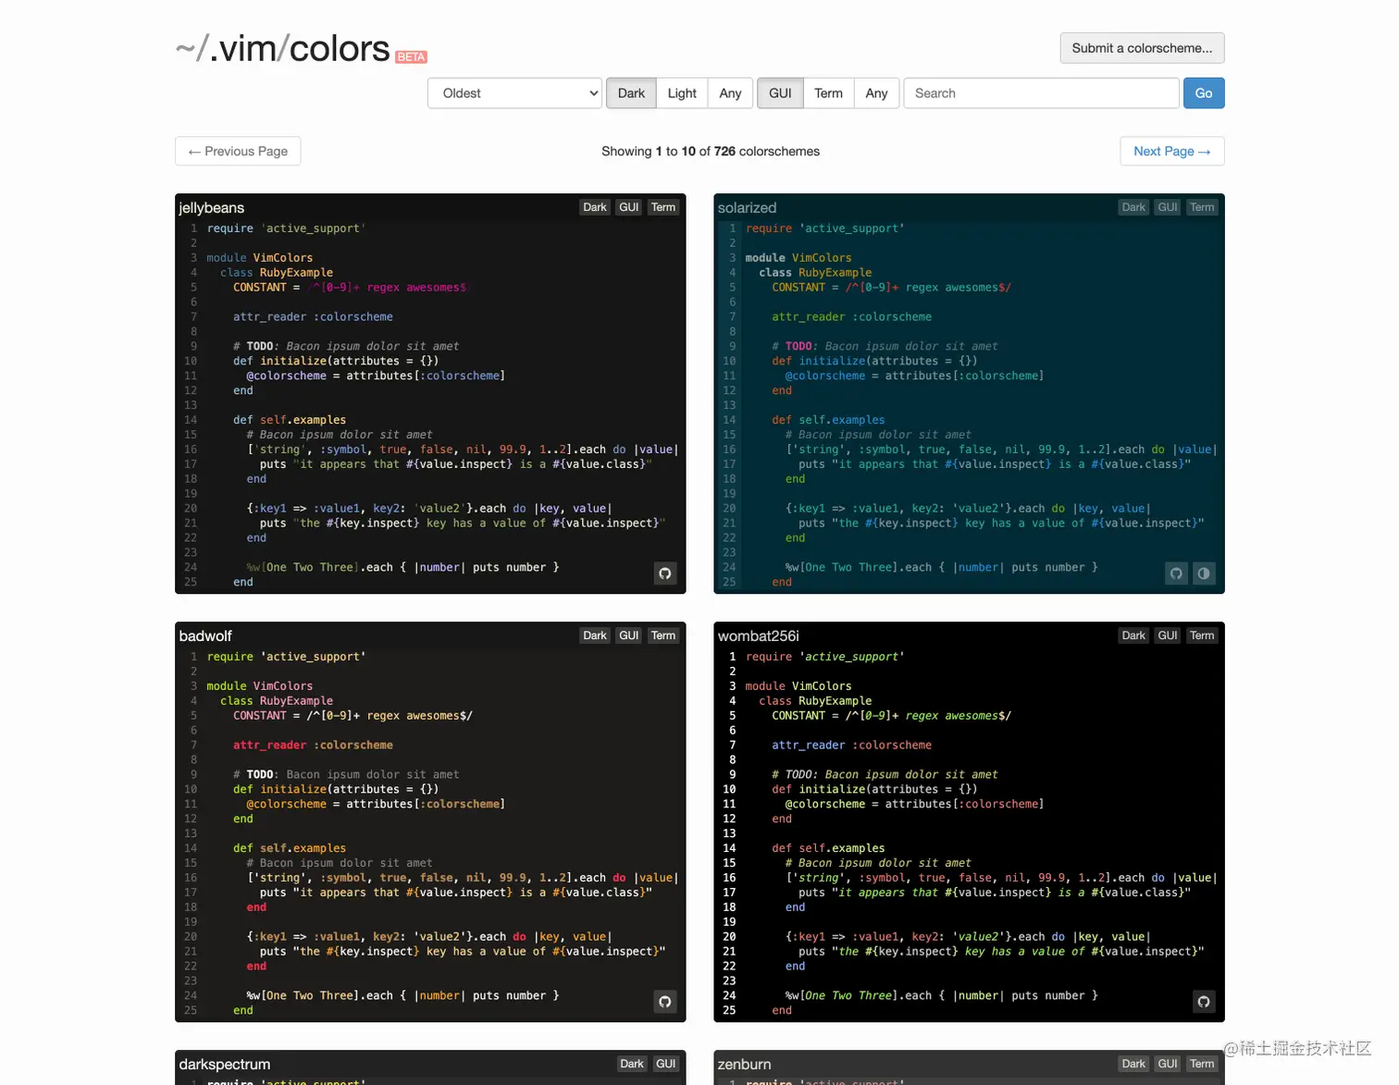The width and height of the screenshot is (1399, 1085).
Task: Click Term tag on solarized card
Action: pos(1202,207)
